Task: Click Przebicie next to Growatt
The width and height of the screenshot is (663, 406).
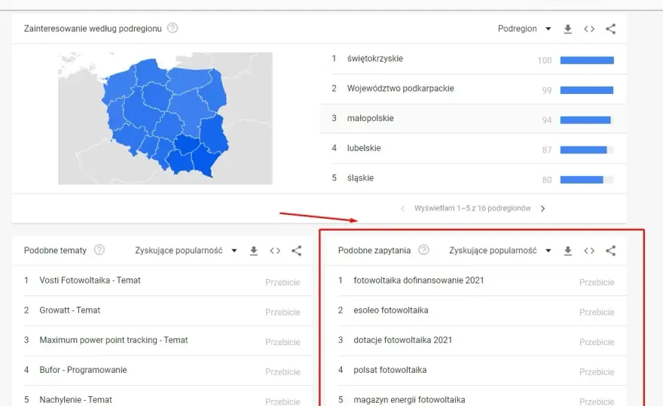Action: pos(283,312)
